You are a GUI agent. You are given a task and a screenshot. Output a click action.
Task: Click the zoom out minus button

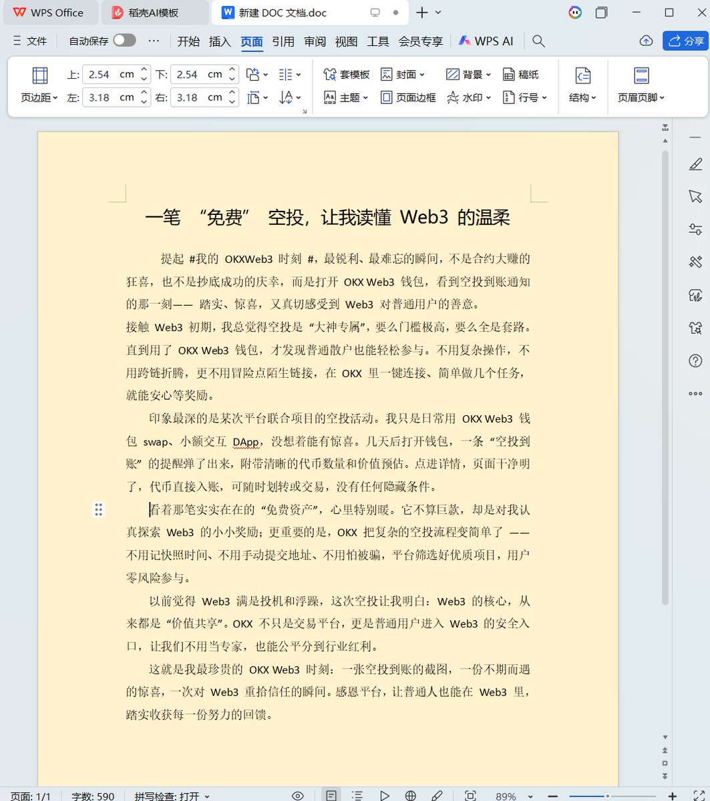click(x=552, y=796)
